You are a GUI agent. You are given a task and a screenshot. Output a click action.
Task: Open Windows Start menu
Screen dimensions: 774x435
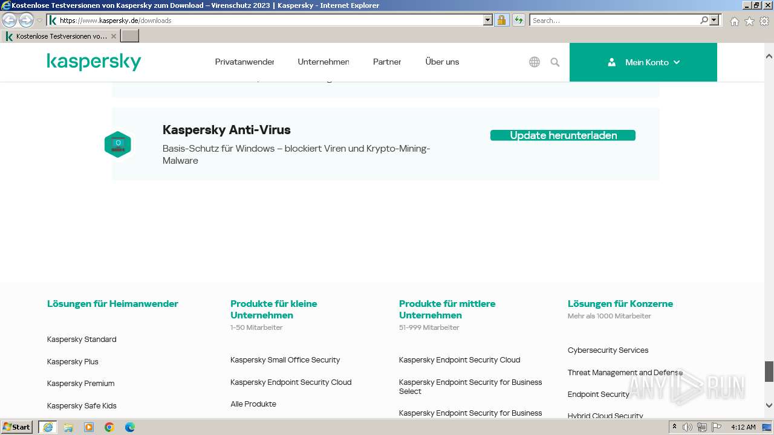coord(17,427)
